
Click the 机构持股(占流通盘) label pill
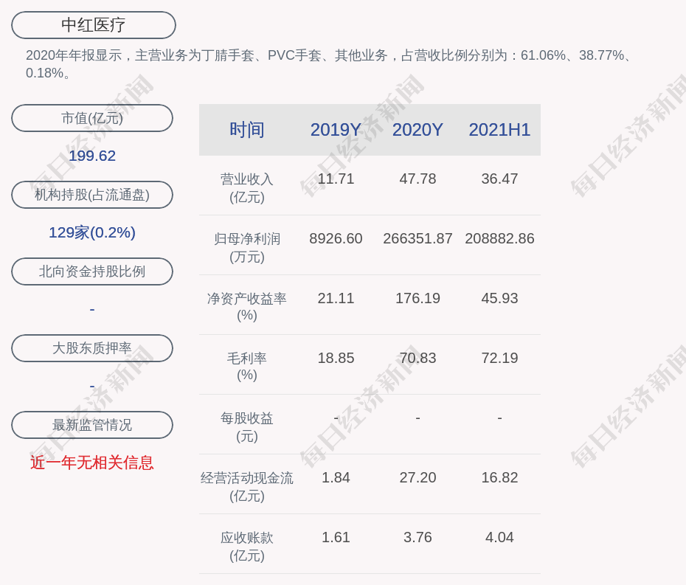tap(92, 195)
